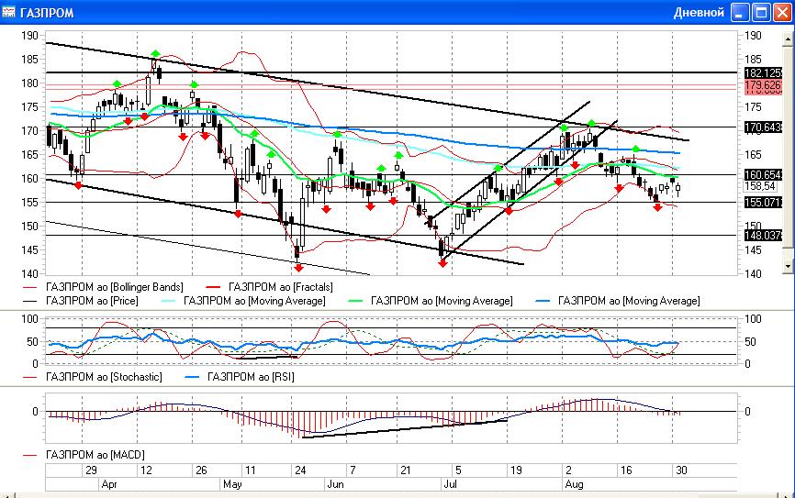Click the green up fractal at April peak
This screenshot has width=795, height=498.
pos(155,53)
